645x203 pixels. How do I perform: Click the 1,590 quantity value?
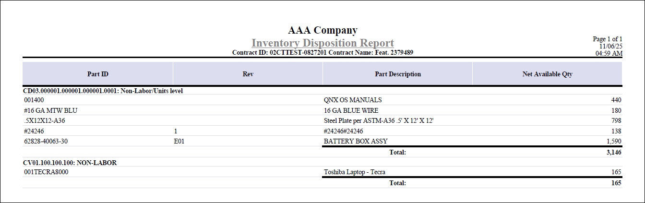pos(613,142)
